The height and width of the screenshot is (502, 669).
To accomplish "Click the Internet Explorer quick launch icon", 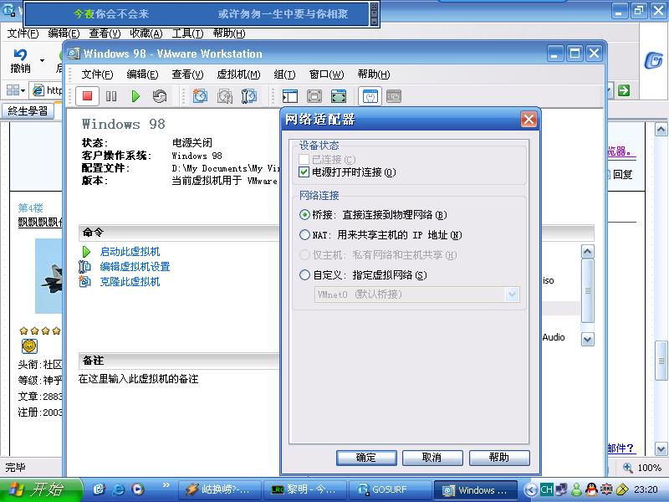I will tap(118, 489).
